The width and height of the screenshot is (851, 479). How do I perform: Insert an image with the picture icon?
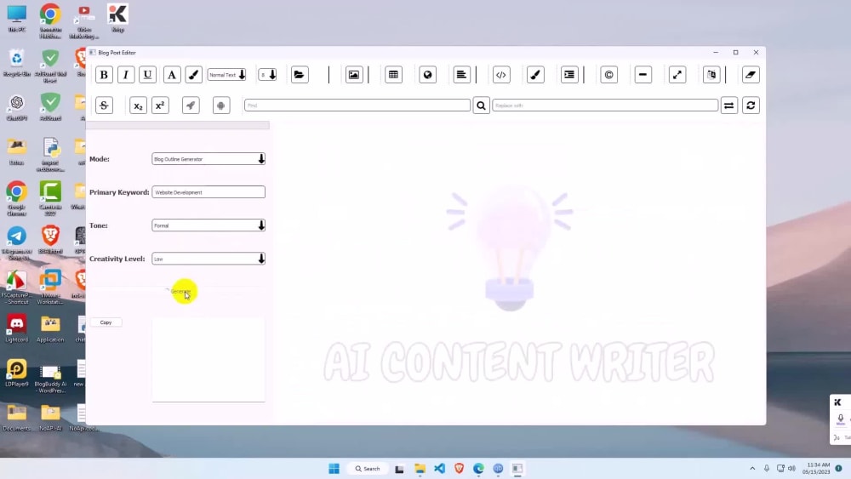354,75
